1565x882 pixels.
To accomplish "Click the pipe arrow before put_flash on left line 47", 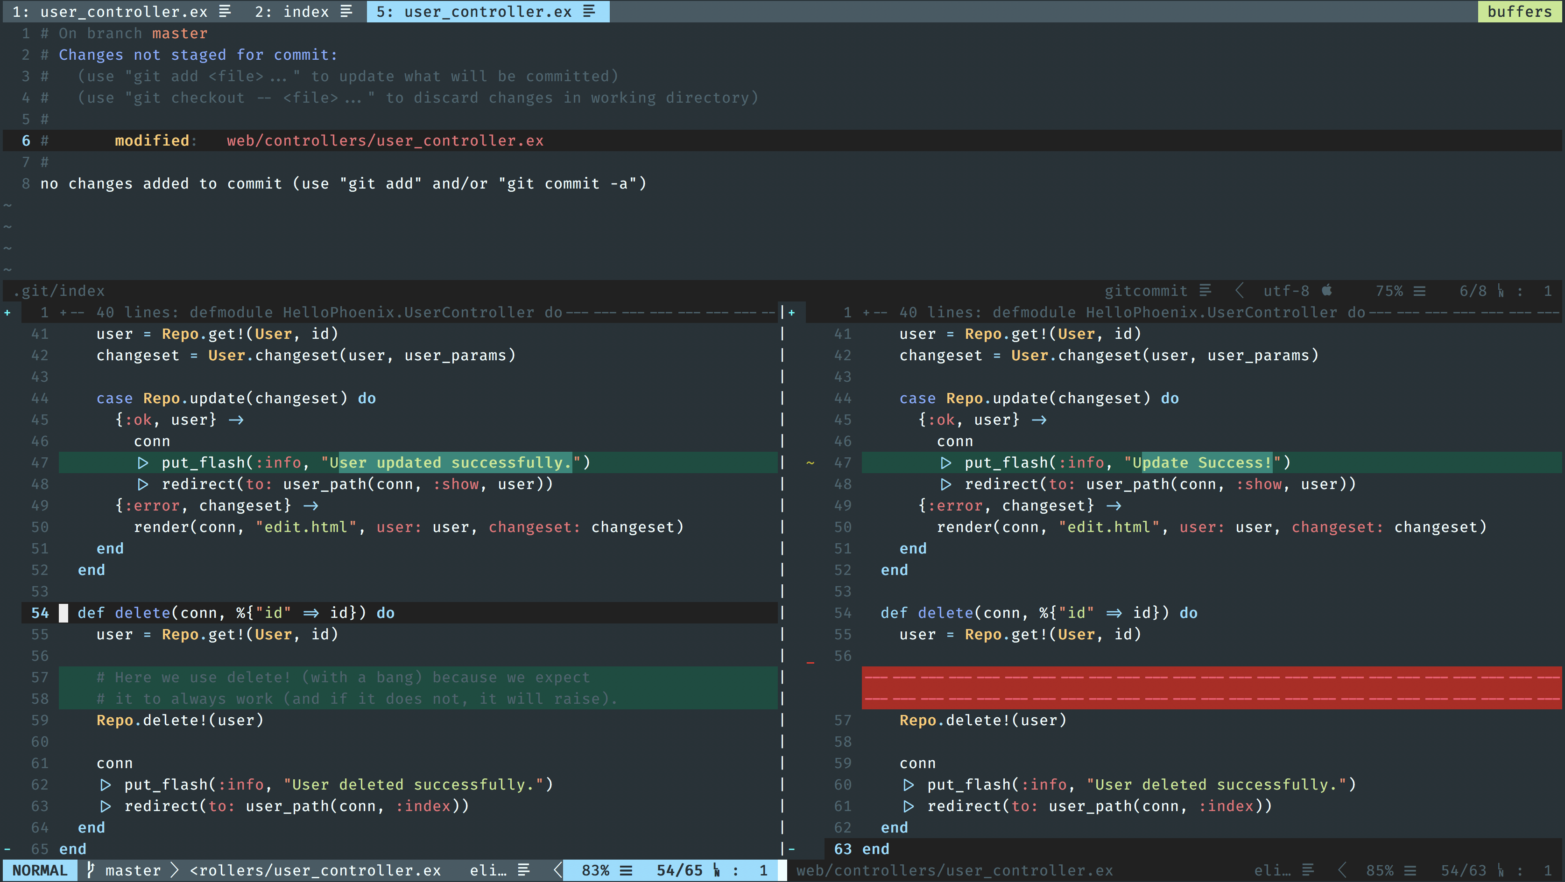I will coord(143,463).
